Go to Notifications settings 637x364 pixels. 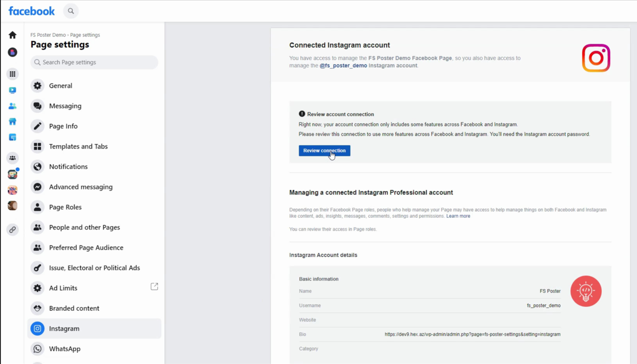[x=94, y=167]
